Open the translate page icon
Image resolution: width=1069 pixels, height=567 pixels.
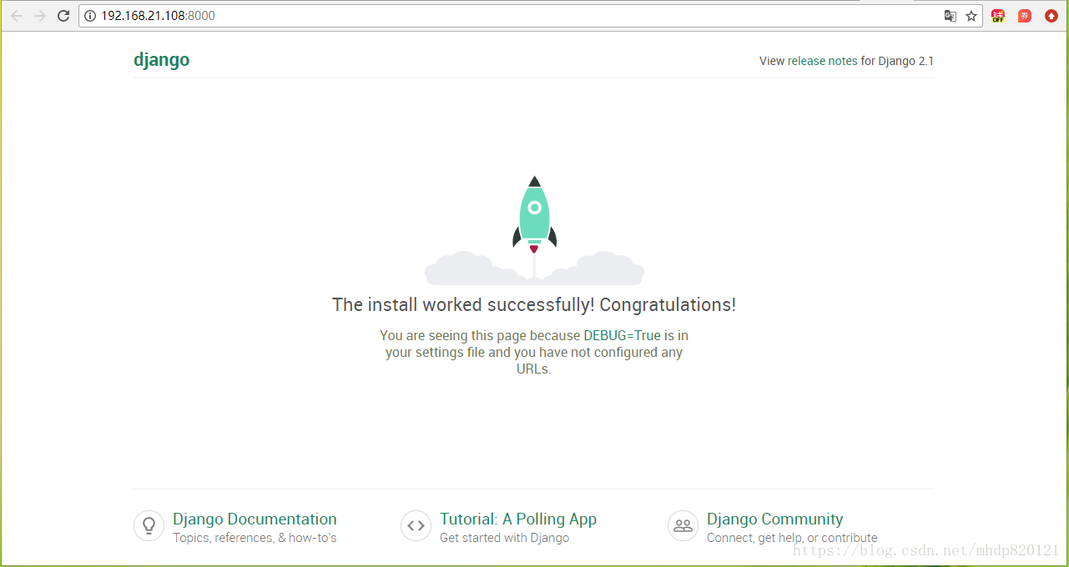(x=950, y=16)
